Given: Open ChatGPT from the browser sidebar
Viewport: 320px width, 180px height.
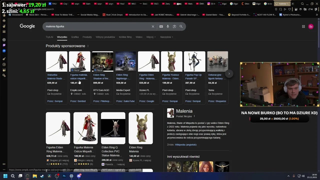Looking at the screenshot, I should (4, 40).
